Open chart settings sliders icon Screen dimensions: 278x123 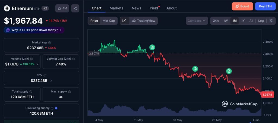271,21
